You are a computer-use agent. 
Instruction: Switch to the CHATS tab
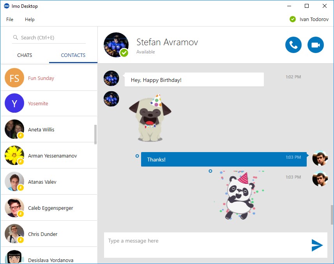pos(25,55)
